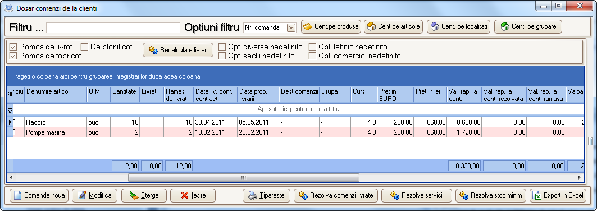Open the grid column chooser icon
Viewport: 597px width, 211px height.
pyautogui.click(x=10, y=94)
